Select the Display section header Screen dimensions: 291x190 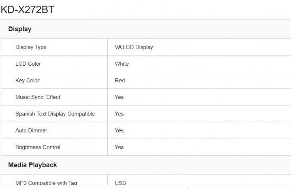20,29
